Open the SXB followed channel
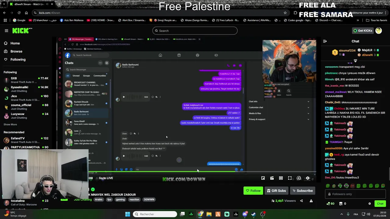Screen dimensions: 390x219 [x=26, y=80]
